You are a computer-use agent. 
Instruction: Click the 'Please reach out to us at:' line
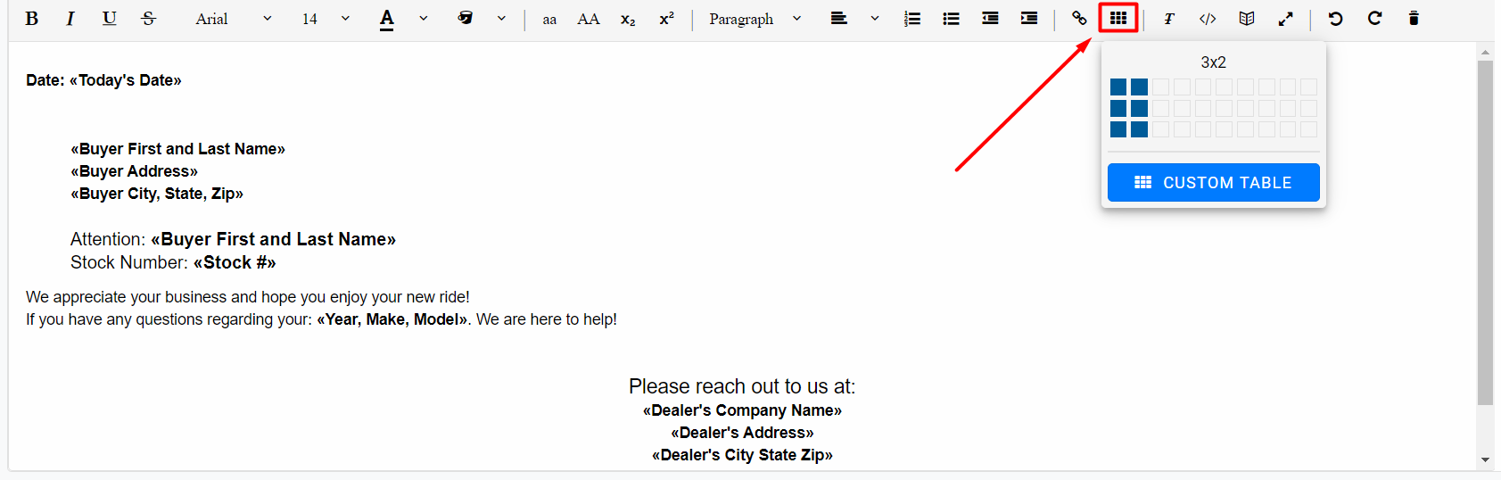pos(742,386)
